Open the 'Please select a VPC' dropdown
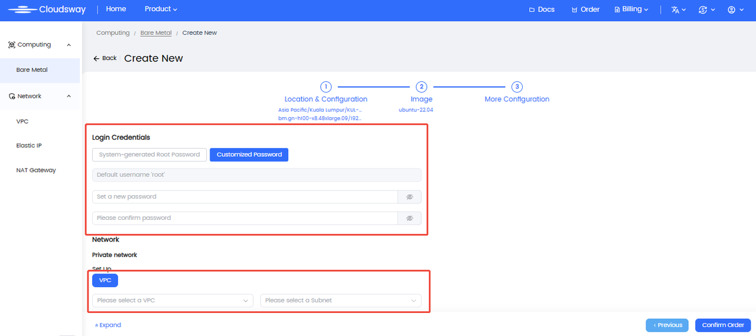The image size is (756, 336). tap(172, 301)
